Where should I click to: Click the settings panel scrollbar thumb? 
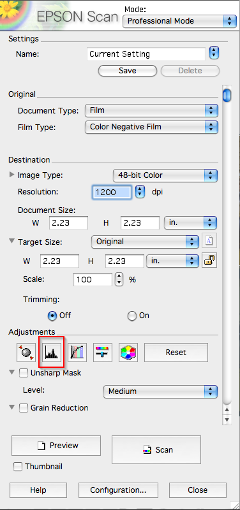click(x=227, y=96)
